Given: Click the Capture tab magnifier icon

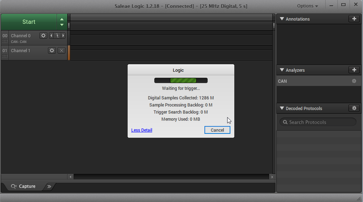Looking at the screenshot, I should click(x=14, y=186).
